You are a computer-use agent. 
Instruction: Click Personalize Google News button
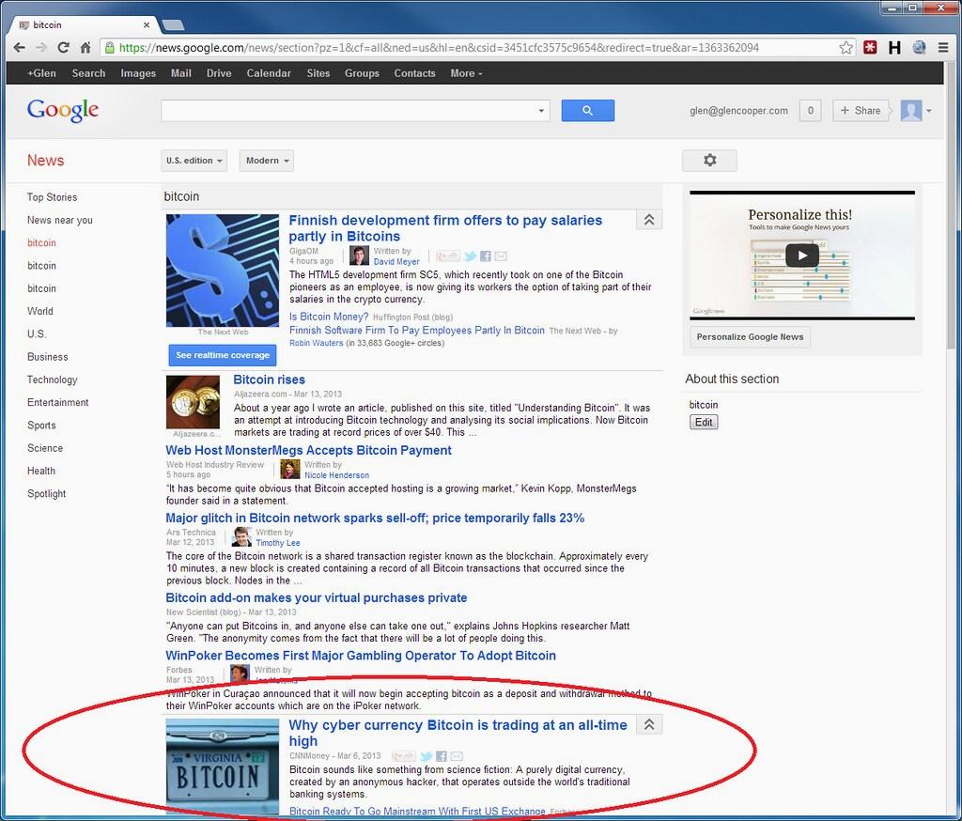750,337
